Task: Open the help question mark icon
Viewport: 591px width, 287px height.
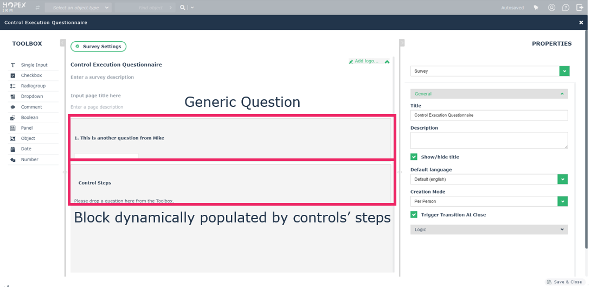Action: tap(566, 8)
